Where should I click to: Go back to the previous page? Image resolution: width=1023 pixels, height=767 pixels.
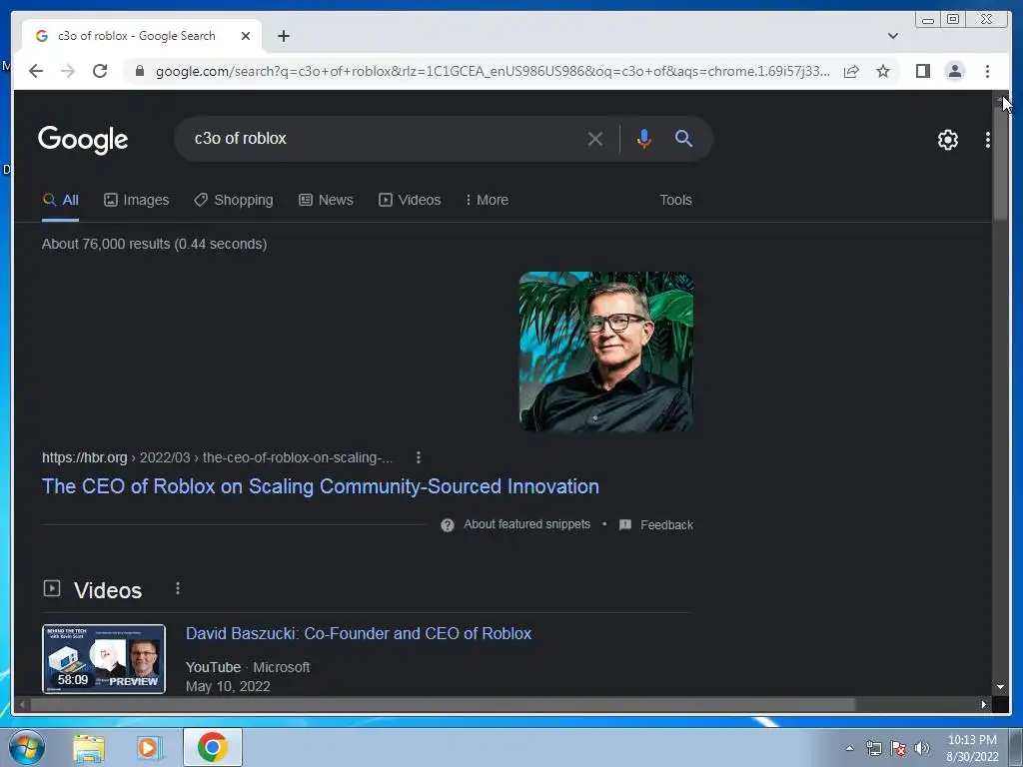[36, 71]
